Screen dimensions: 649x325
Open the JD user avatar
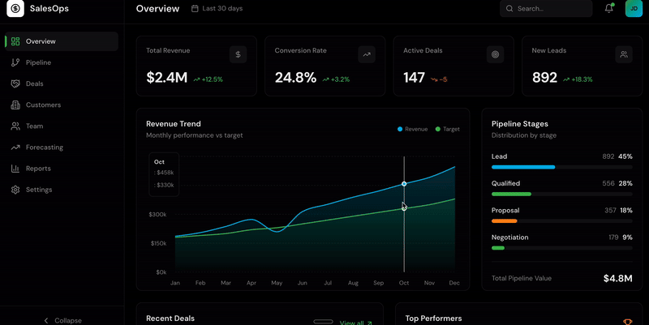click(x=634, y=9)
